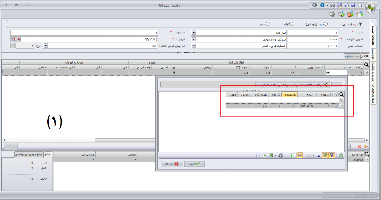Toggle select-all checkbox in popup grid header

[x=336, y=95]
